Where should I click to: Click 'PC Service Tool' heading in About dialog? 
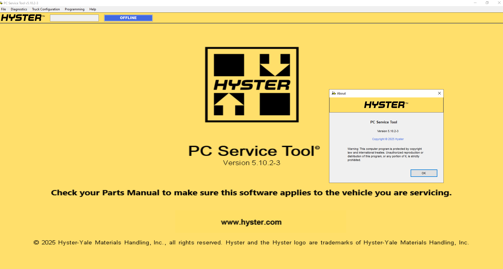pos(384,122)
